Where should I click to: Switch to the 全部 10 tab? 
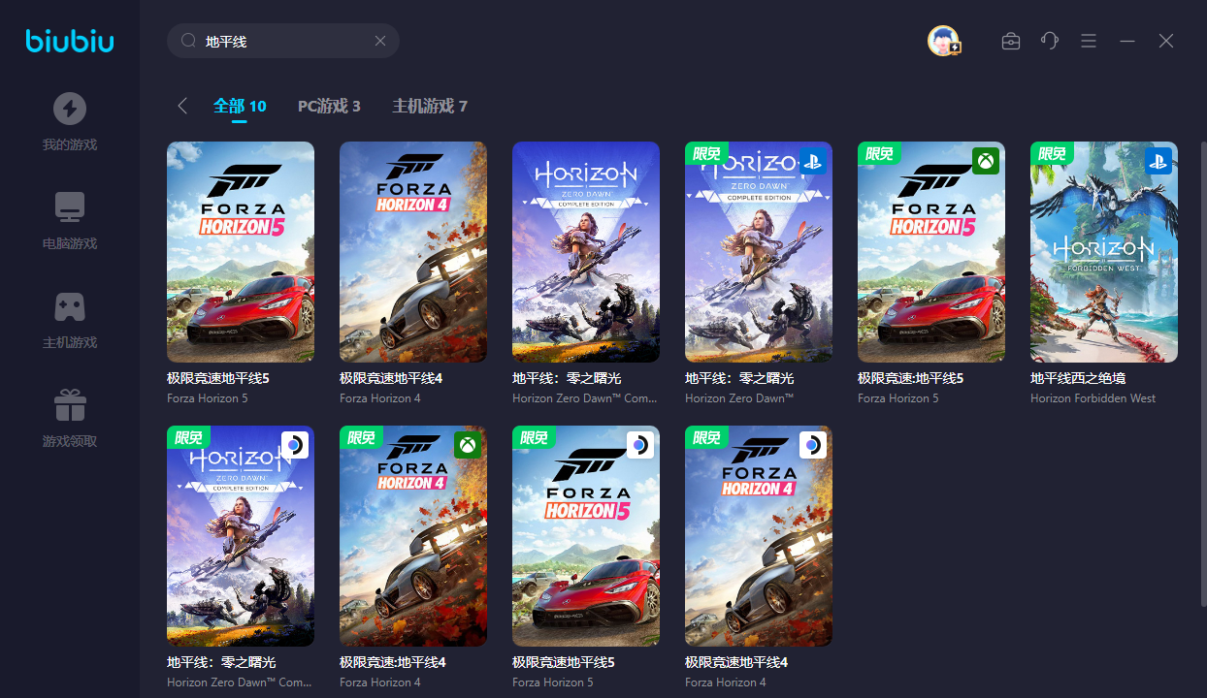240,106
